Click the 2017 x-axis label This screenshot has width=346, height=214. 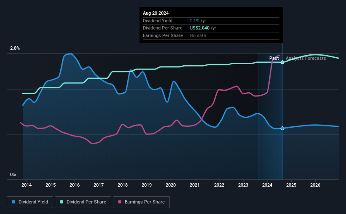coord(99,185)
